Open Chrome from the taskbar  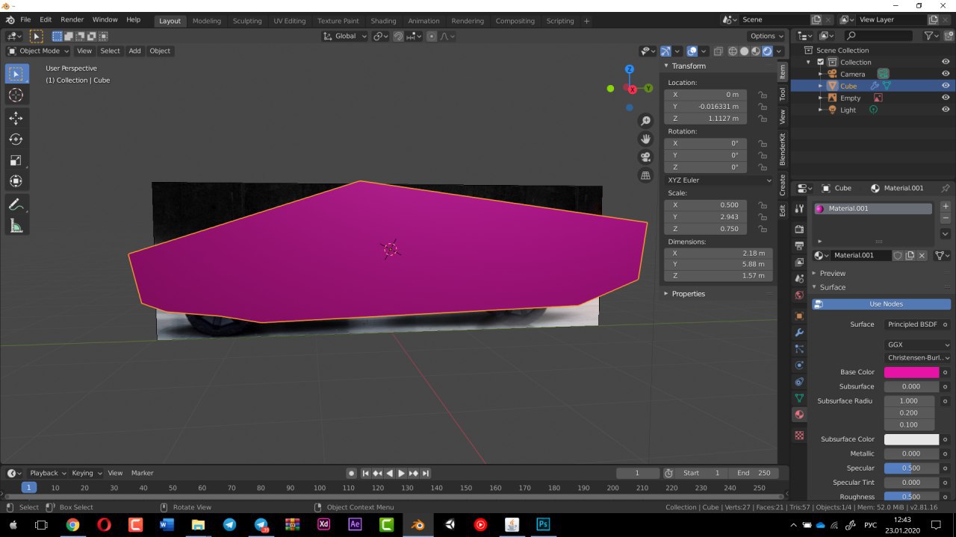[x=72, y=525]
